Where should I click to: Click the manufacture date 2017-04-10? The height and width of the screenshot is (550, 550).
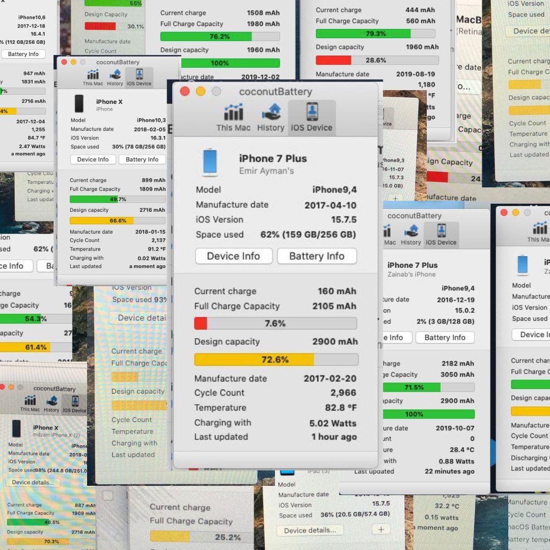point(331,205)
